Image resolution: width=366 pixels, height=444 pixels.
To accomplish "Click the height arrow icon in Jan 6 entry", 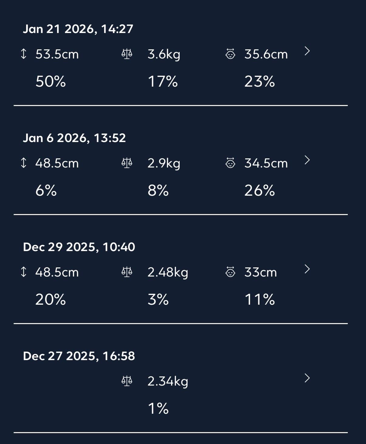I will (x=23, y=163).
